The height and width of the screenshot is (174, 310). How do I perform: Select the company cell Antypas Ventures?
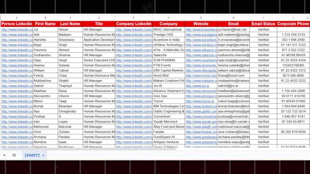(x=168, y=142)
